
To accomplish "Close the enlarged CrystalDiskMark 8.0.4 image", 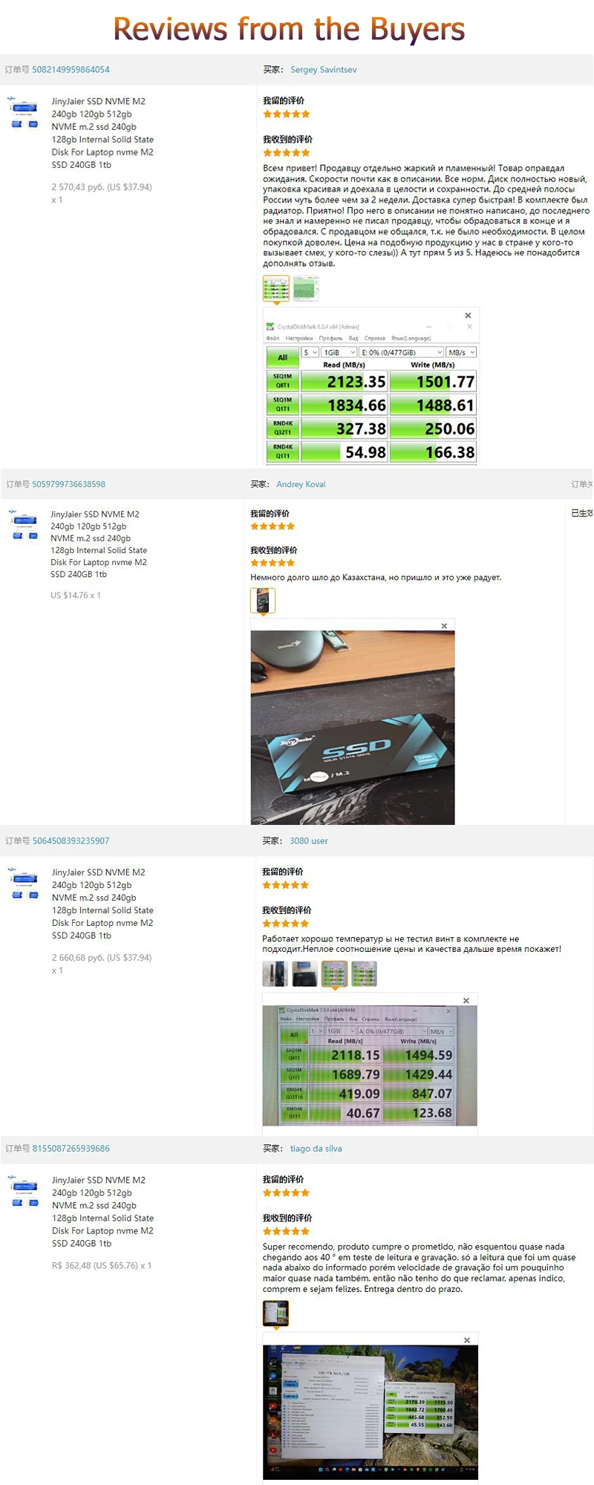I will point(469,316).
